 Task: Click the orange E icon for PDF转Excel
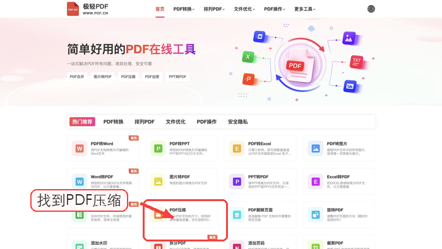[237, 149]
